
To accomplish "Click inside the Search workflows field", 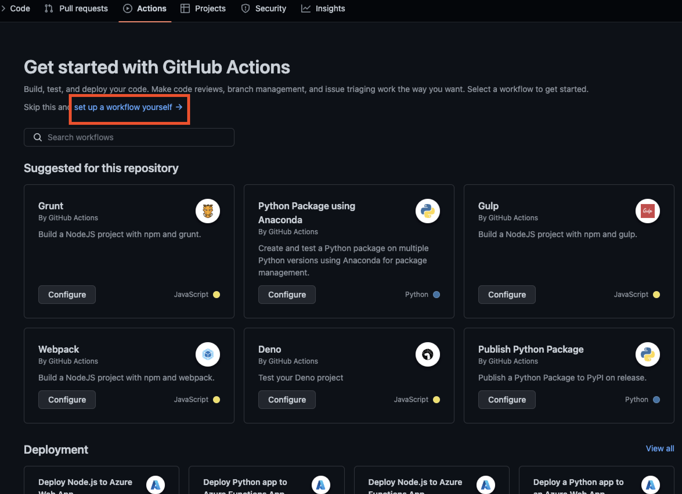I will click(x=129, y=137).
